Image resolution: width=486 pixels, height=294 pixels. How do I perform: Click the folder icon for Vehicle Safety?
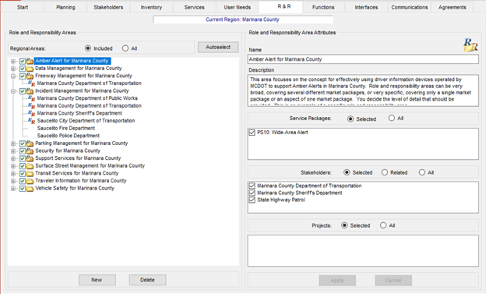(x=30, y=189)
